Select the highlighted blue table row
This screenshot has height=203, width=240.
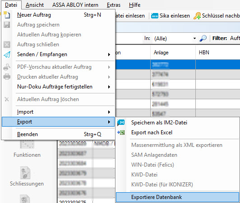pos(178,65)
